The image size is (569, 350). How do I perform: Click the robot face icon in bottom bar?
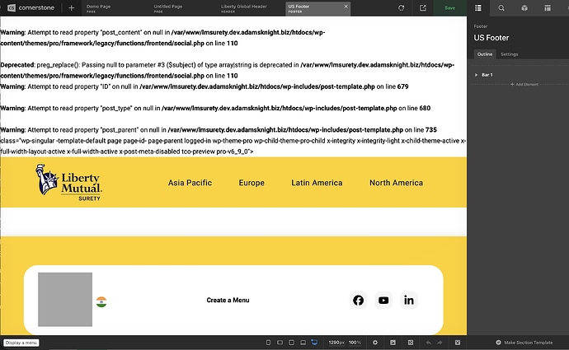coord(458,343)
